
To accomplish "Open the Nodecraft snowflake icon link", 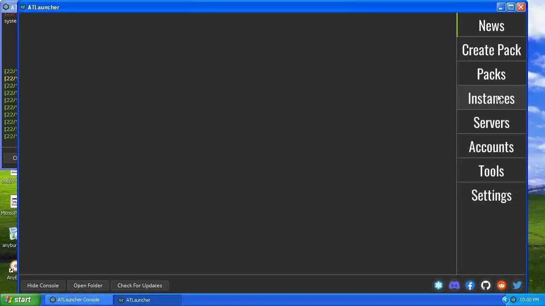I will tap(439, 286).
